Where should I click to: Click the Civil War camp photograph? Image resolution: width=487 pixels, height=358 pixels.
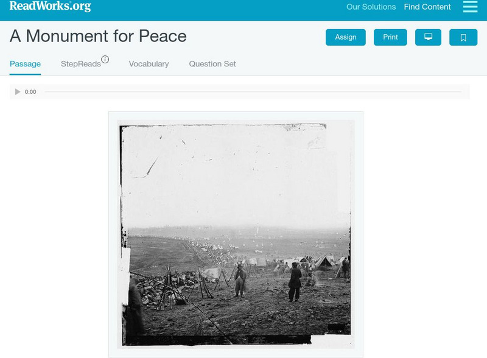click(x=236, y=234)
